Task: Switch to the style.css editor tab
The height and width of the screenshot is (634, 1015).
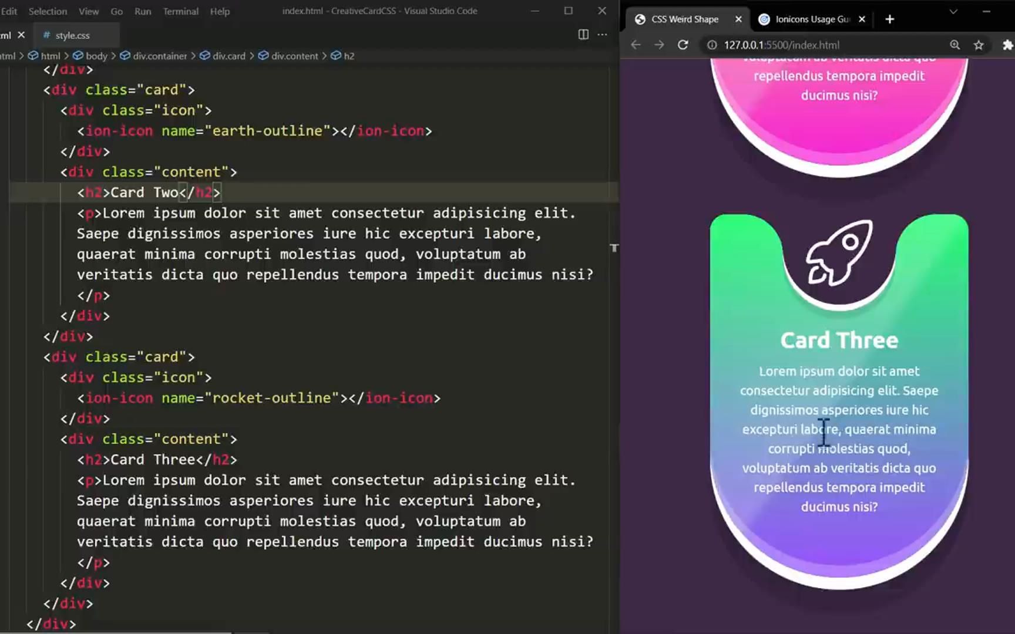Action: [73, 35]
